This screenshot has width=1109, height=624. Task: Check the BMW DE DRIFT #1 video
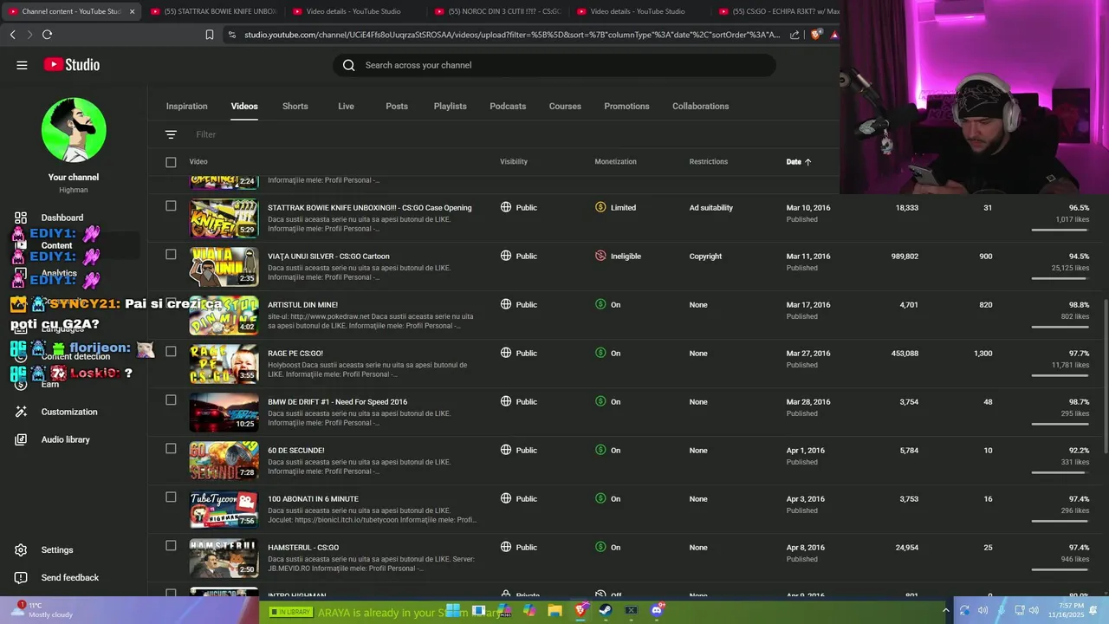click(x=171, y=400)
